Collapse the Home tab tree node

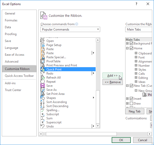(127, 48)
